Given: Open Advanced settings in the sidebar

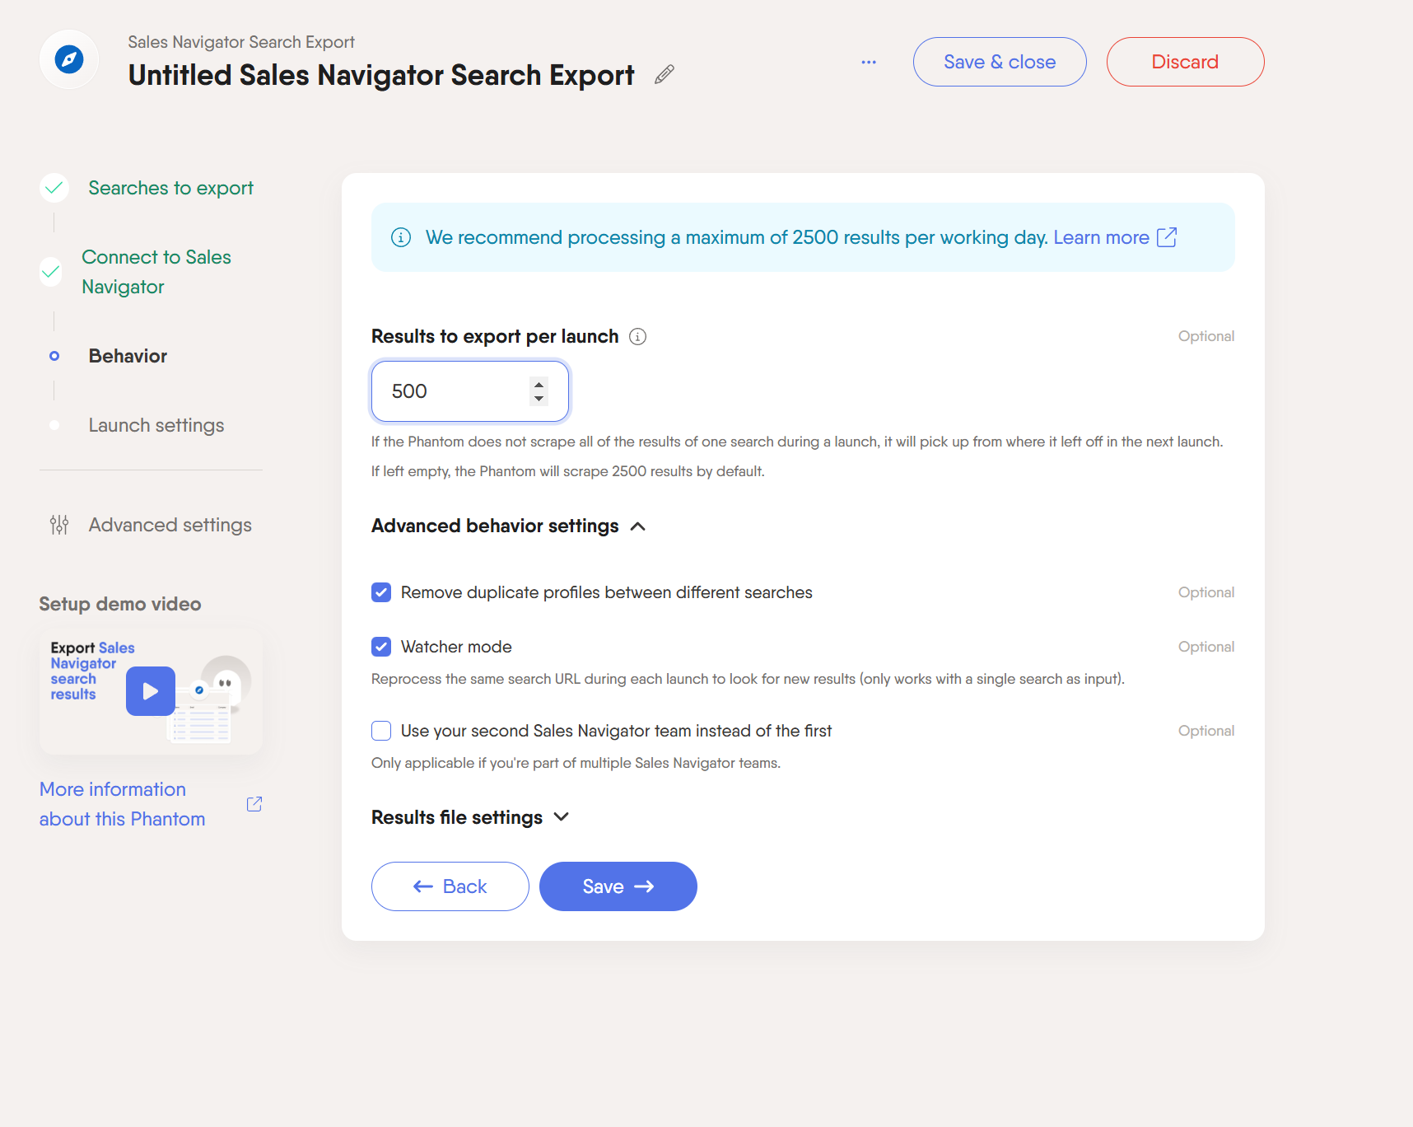Looking at the screenshot, I should (x=170, y=525).
